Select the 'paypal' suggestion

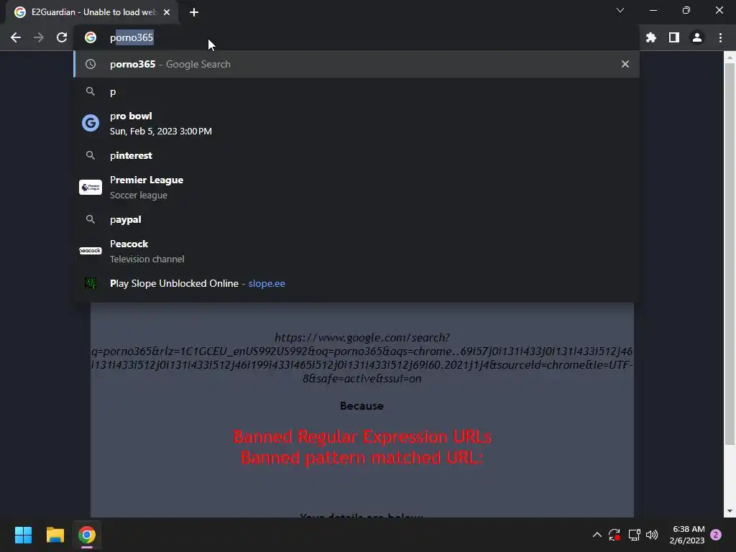click(356, 220)
